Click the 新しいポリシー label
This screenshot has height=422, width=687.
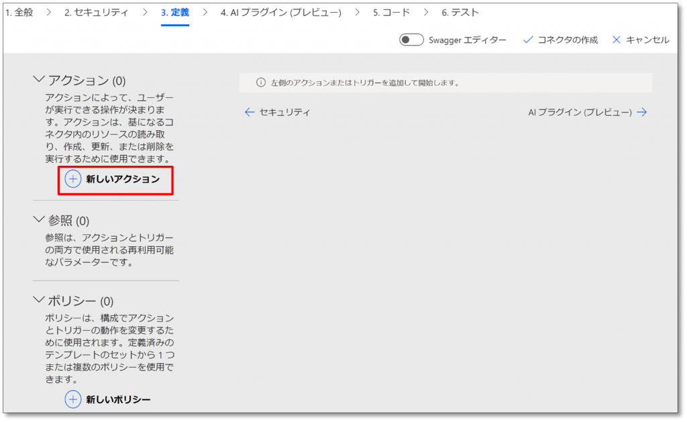(118, 399)
